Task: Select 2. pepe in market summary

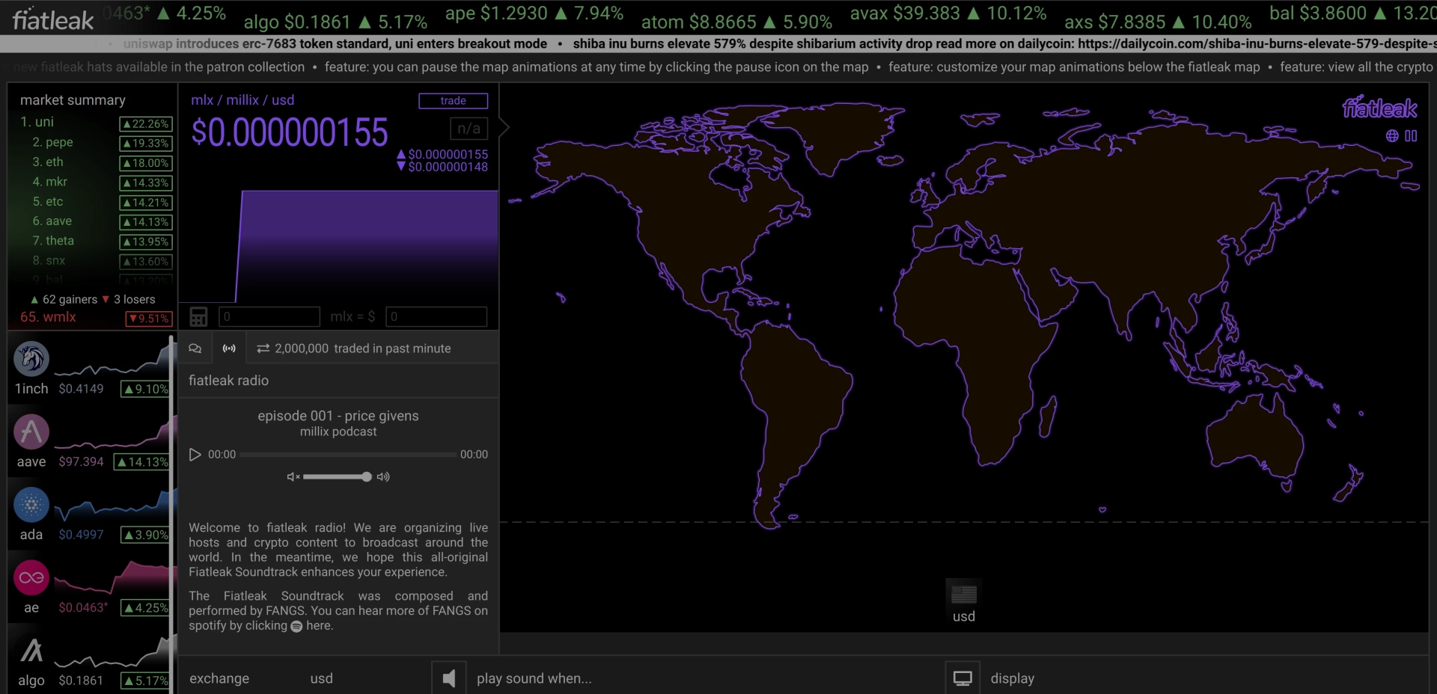Action: coord(96,142)
